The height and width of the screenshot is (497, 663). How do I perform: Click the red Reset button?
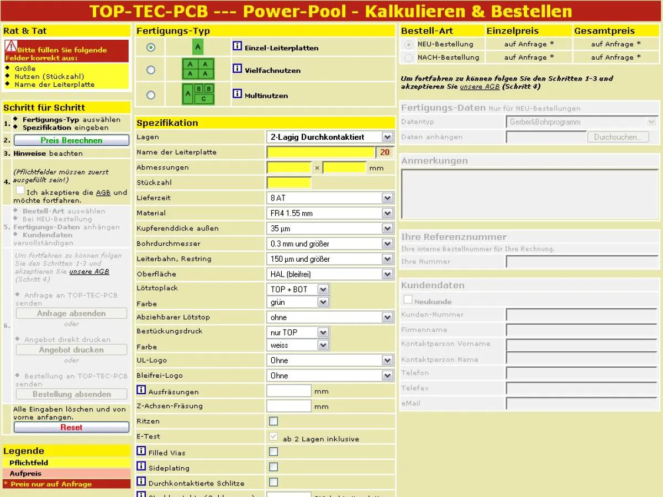coord(71,427)
